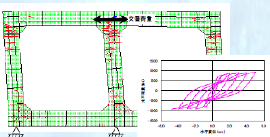Click the right support symbol under frame
The height and width of the screenshot is (137, 270).
pos(116,131)
